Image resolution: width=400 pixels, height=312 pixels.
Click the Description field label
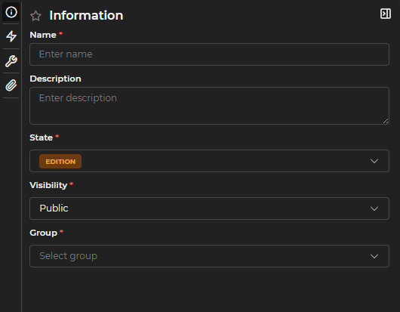point(55,79)
